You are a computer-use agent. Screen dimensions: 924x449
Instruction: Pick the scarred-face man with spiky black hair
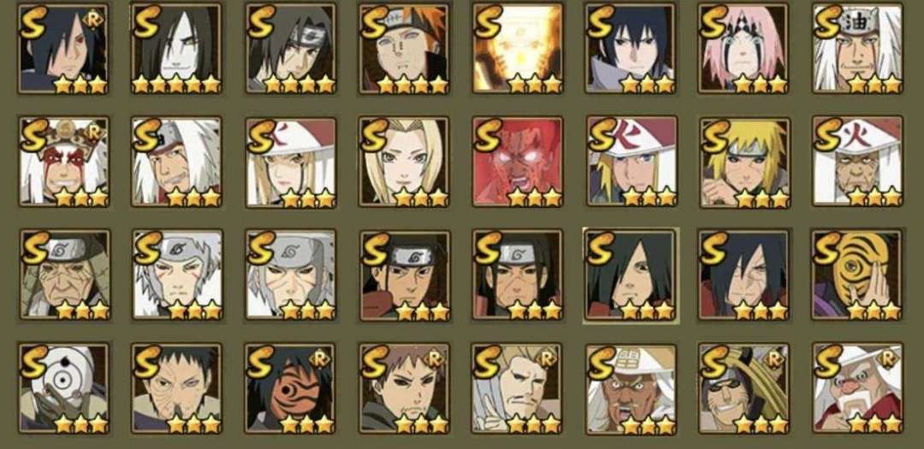(176, 388)
